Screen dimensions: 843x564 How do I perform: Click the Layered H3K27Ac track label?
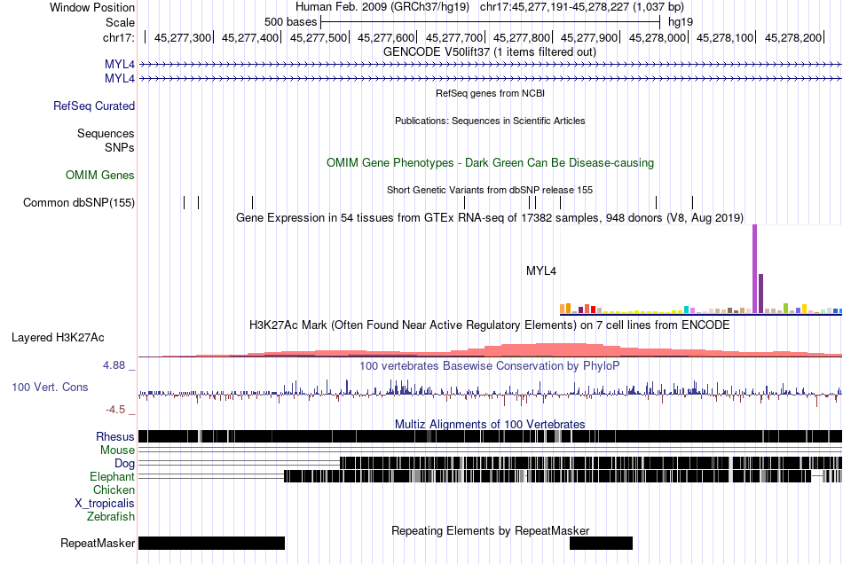click(58, 337)
